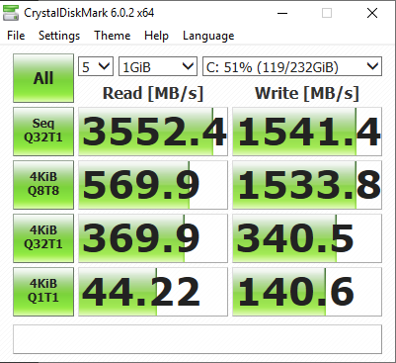Minimize the CrystalDiskMark window
The width and height of the screenshot is (396, 363).
click(282, 13)
